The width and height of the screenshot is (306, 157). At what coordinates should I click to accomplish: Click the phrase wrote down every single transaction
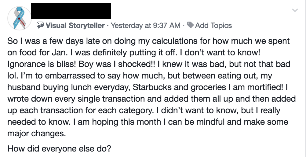click(x=76, y=99)
